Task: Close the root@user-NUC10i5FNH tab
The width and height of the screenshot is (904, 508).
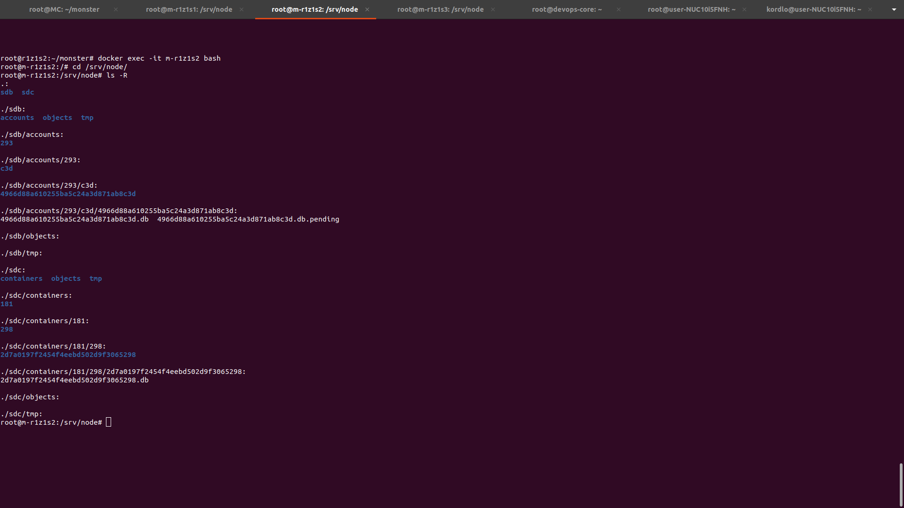Action: pyautogui.click(x=744, y=9)
